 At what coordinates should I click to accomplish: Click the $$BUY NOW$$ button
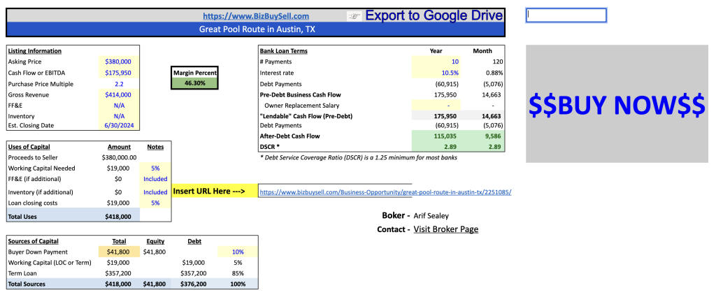click(x=617, y=104)
